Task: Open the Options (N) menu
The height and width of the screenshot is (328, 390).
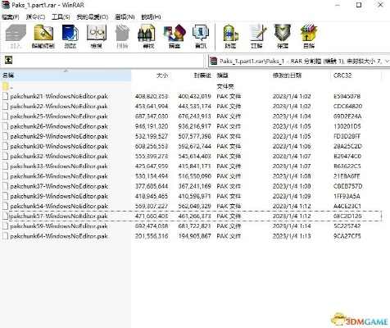Action: pos(125,17)
